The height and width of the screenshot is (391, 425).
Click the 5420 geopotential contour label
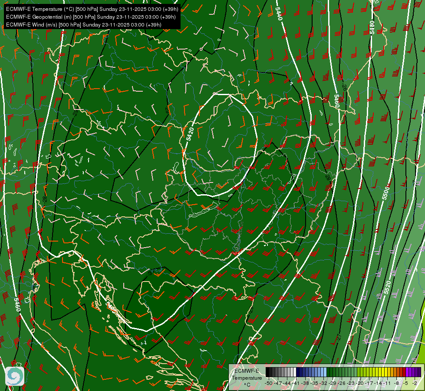[190, 134]
